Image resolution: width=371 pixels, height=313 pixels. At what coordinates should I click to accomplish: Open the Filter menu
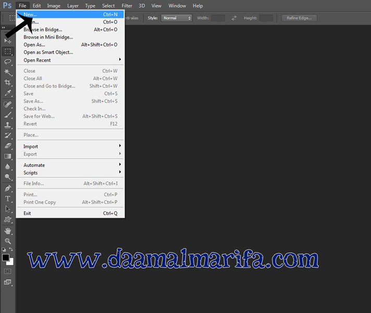point(127,6)
